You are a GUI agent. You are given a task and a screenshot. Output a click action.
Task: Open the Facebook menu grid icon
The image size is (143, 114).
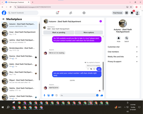click(126, 13)
